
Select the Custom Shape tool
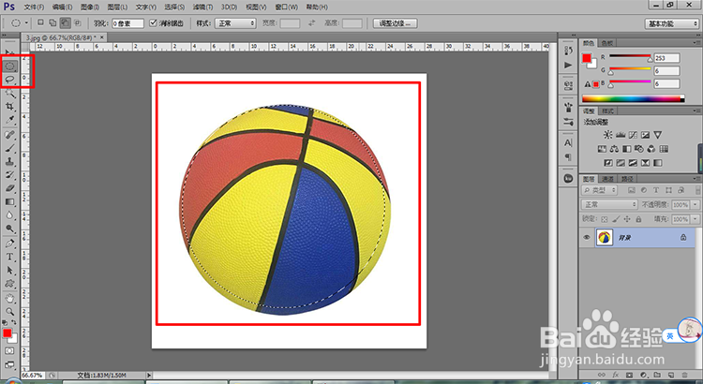tap(10, 284)
